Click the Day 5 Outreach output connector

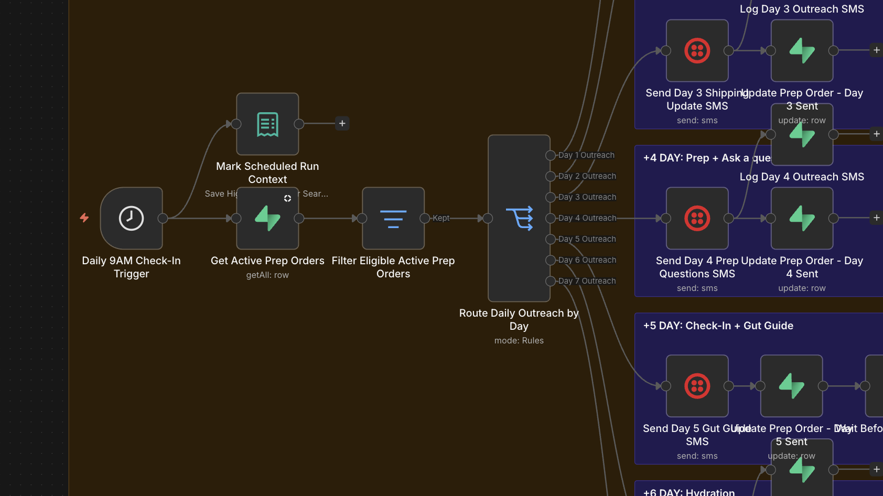[551, 239]
